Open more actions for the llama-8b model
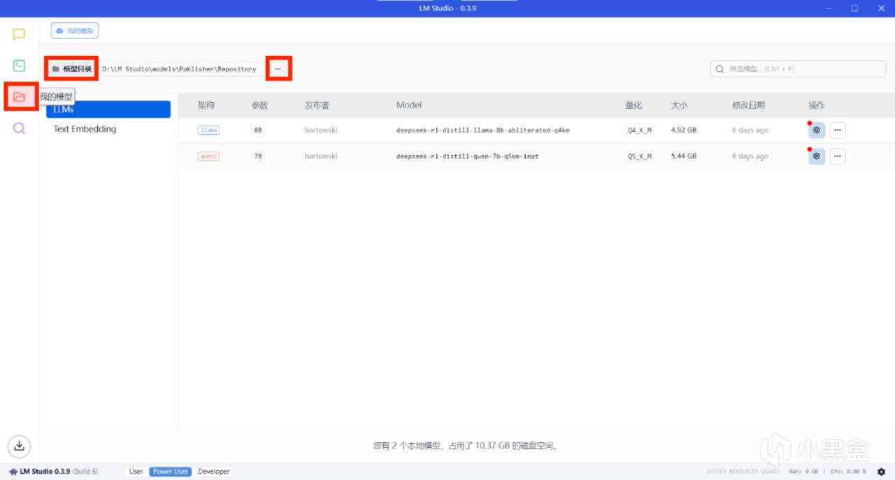This screenshot has width=895, height=480. pos(838,130)
